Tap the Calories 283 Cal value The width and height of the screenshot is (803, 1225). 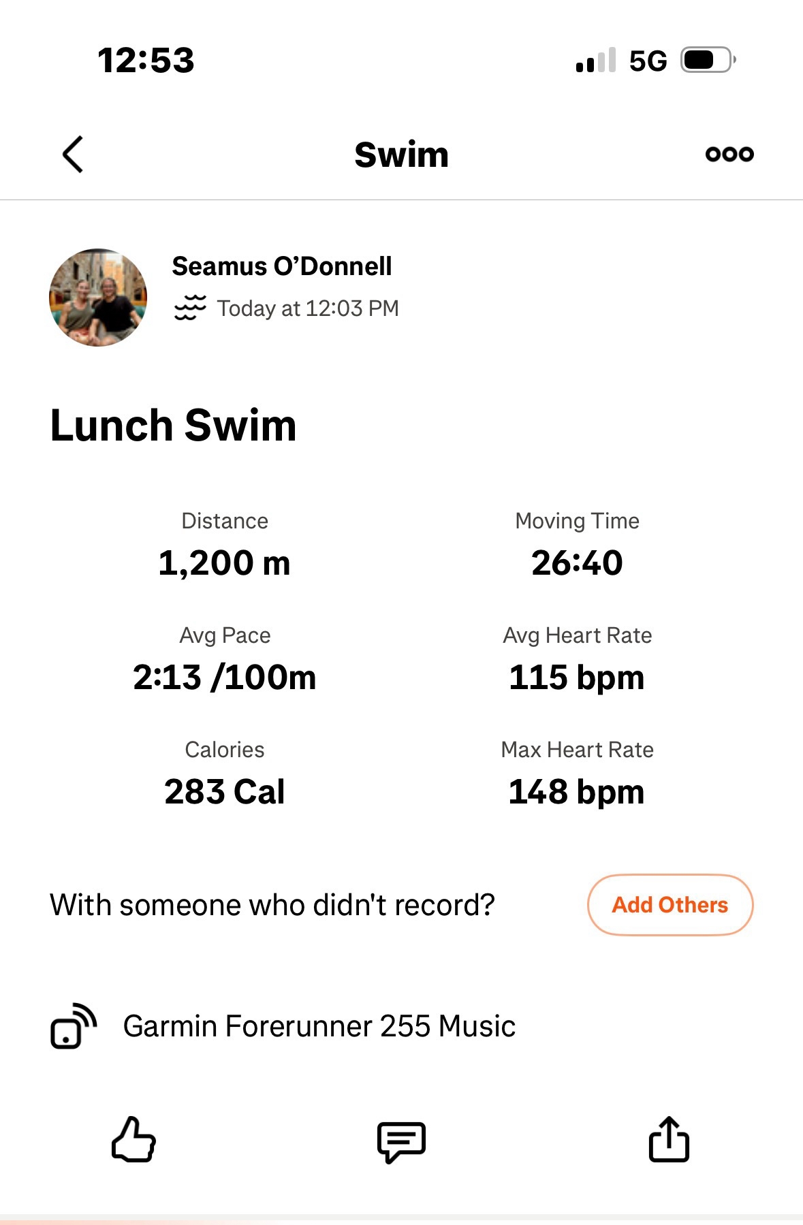click(224, 791)
